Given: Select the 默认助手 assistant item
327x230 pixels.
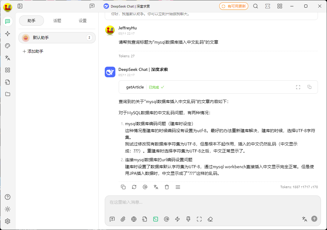Looking at the screenshot, I should click(x=57, y=38).
